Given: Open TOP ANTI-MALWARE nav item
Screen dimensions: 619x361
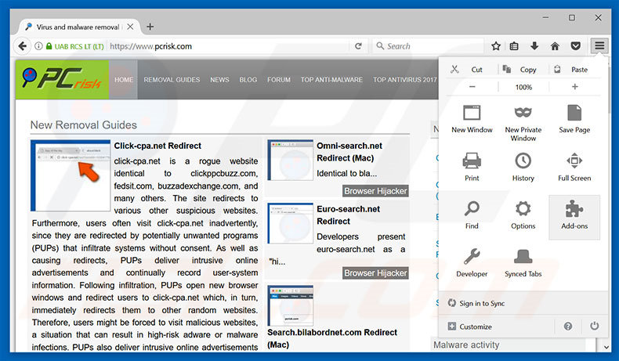Looking at the screenshot, I should [x=331, y=80].
